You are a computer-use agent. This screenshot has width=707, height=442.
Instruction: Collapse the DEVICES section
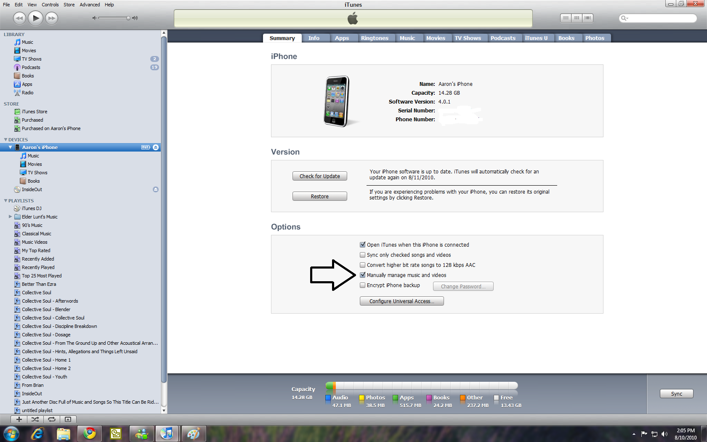tap(5, 139)
